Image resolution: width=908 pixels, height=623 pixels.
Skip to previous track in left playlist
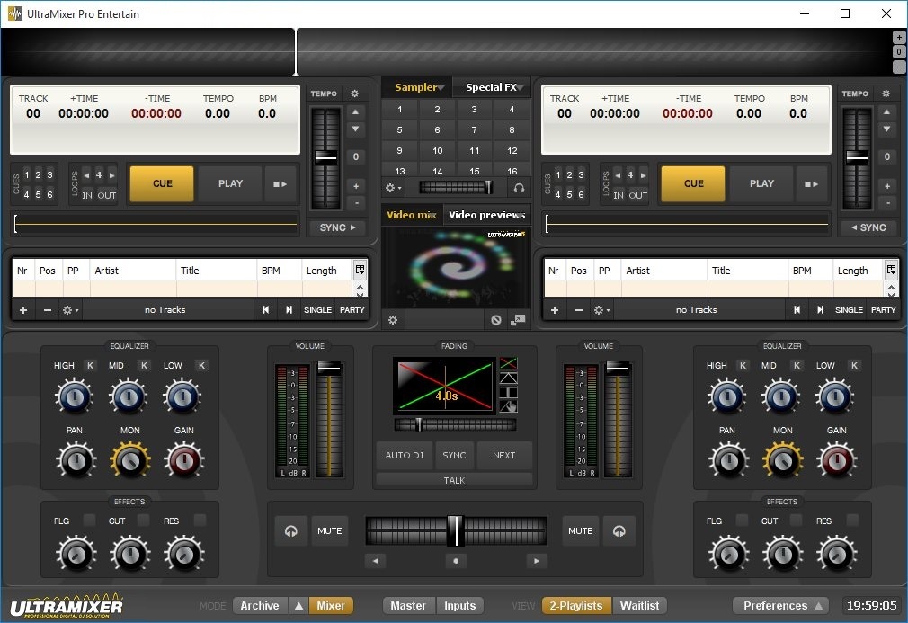266,310
